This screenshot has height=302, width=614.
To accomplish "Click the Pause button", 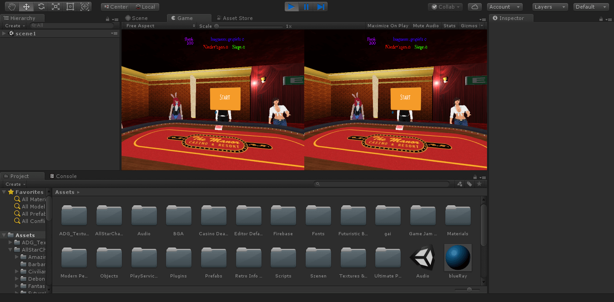I will tap(306, 7).
